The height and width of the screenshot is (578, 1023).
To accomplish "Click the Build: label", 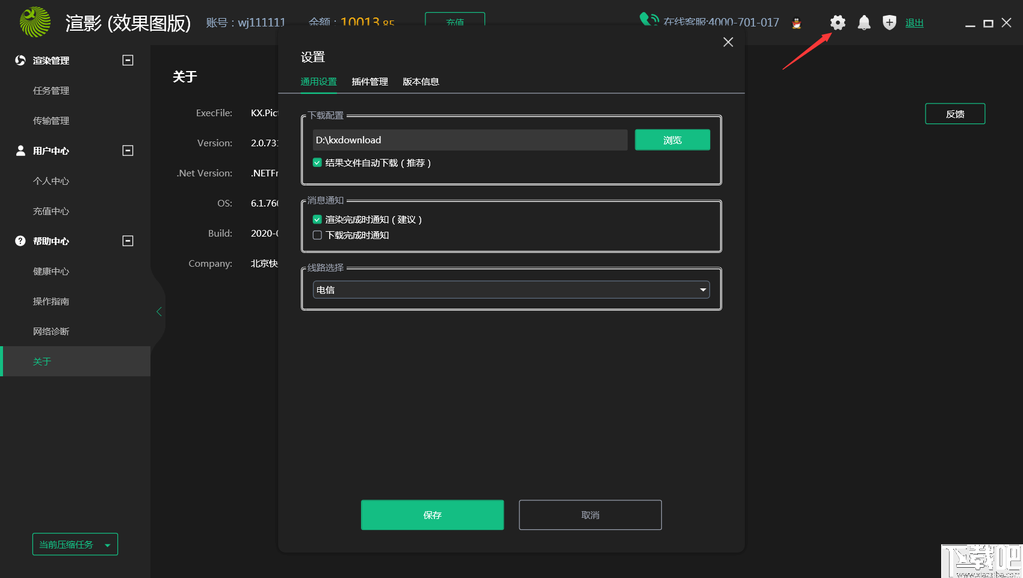I will point(220,234).
